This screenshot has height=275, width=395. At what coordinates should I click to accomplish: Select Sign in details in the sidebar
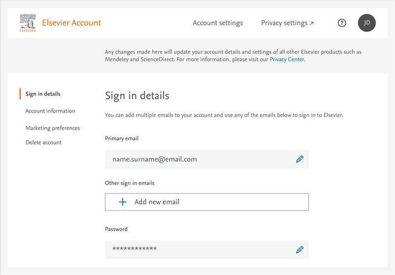[x=43, y=94]
